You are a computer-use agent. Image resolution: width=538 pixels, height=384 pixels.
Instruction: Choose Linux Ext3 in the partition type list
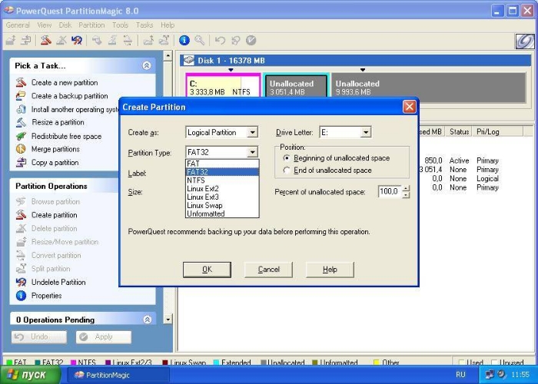pyautogui.click(x=203, y=197)
